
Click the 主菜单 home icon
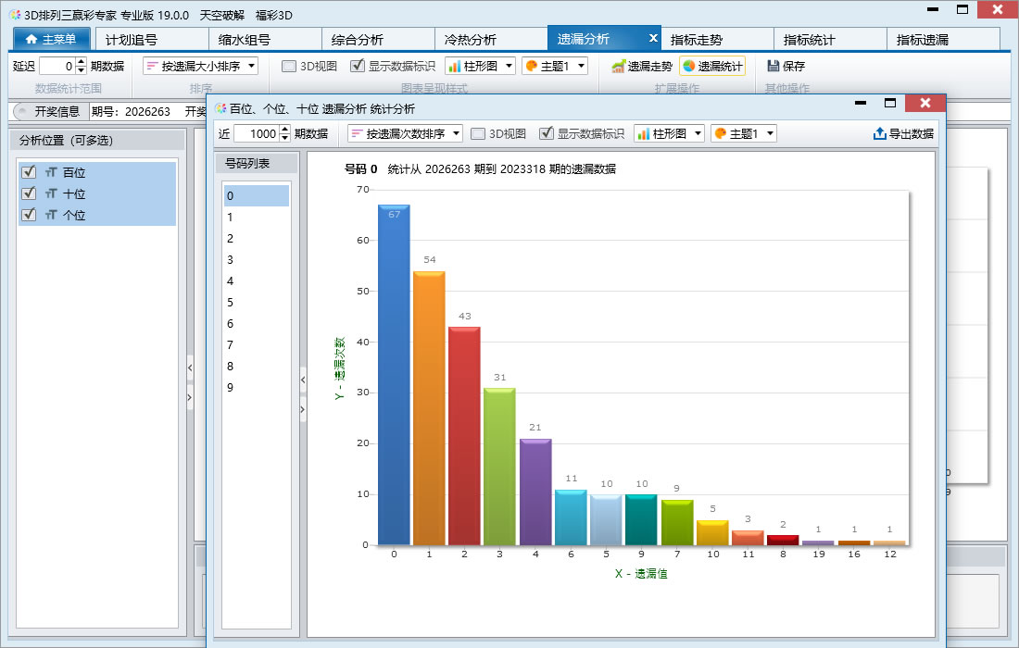click(x=31, y=40)
